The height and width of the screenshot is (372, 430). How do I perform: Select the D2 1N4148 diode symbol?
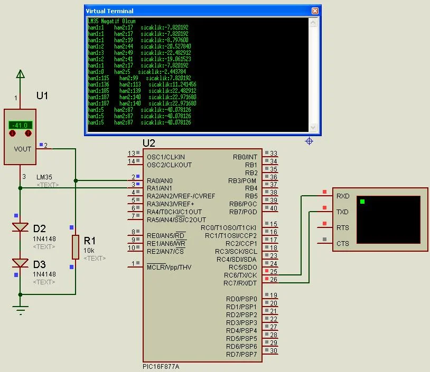[x=20, y=227]
